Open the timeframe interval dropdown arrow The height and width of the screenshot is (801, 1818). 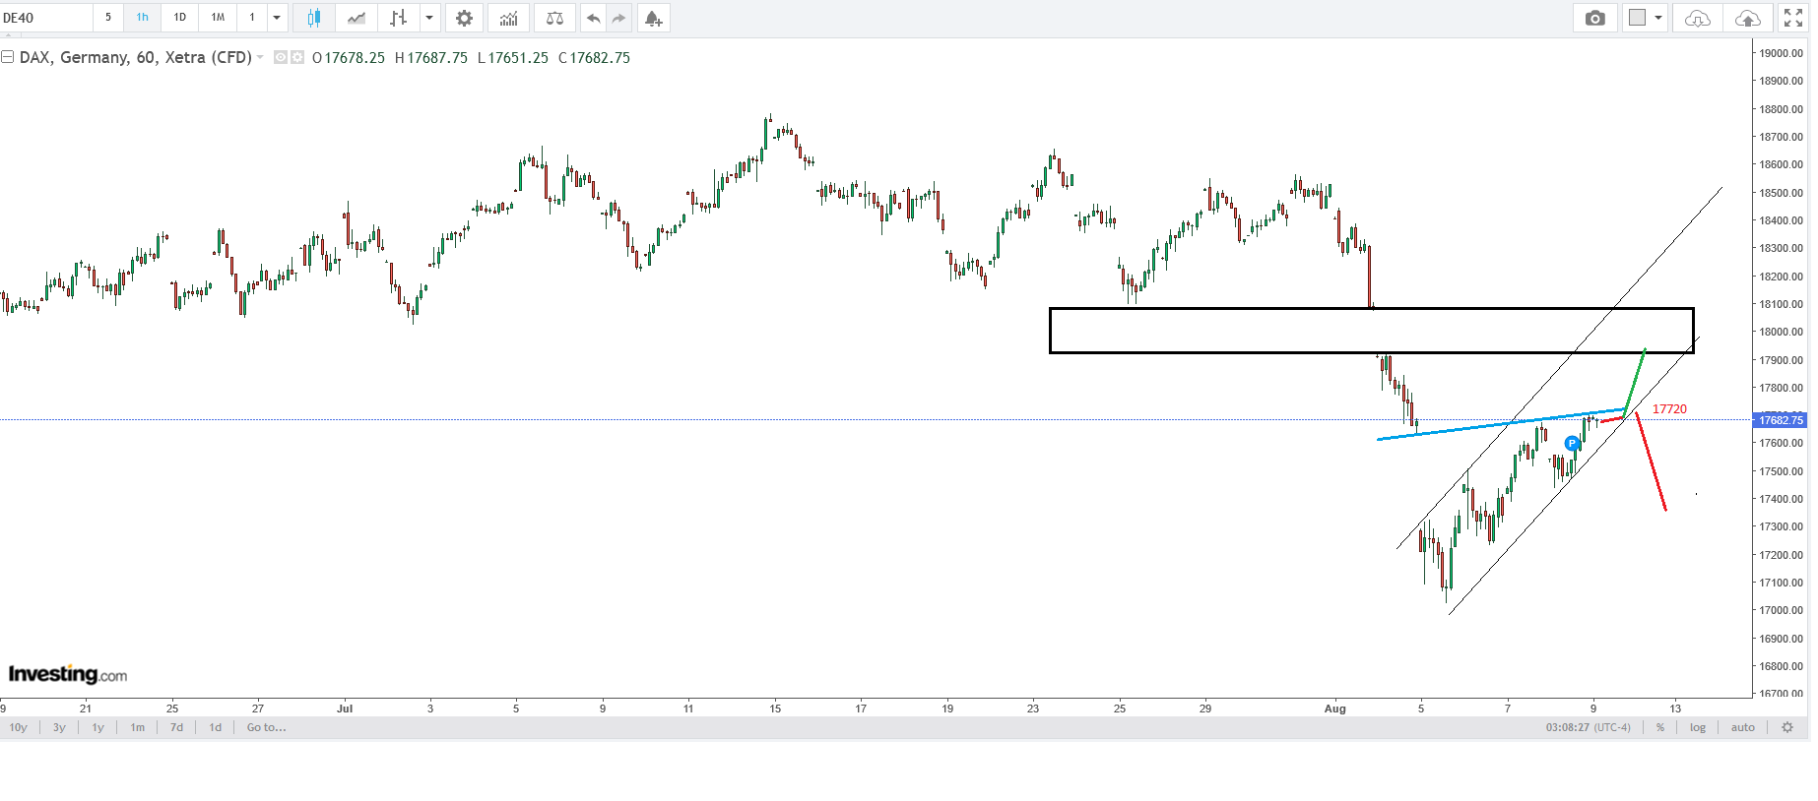click(277, 18)
